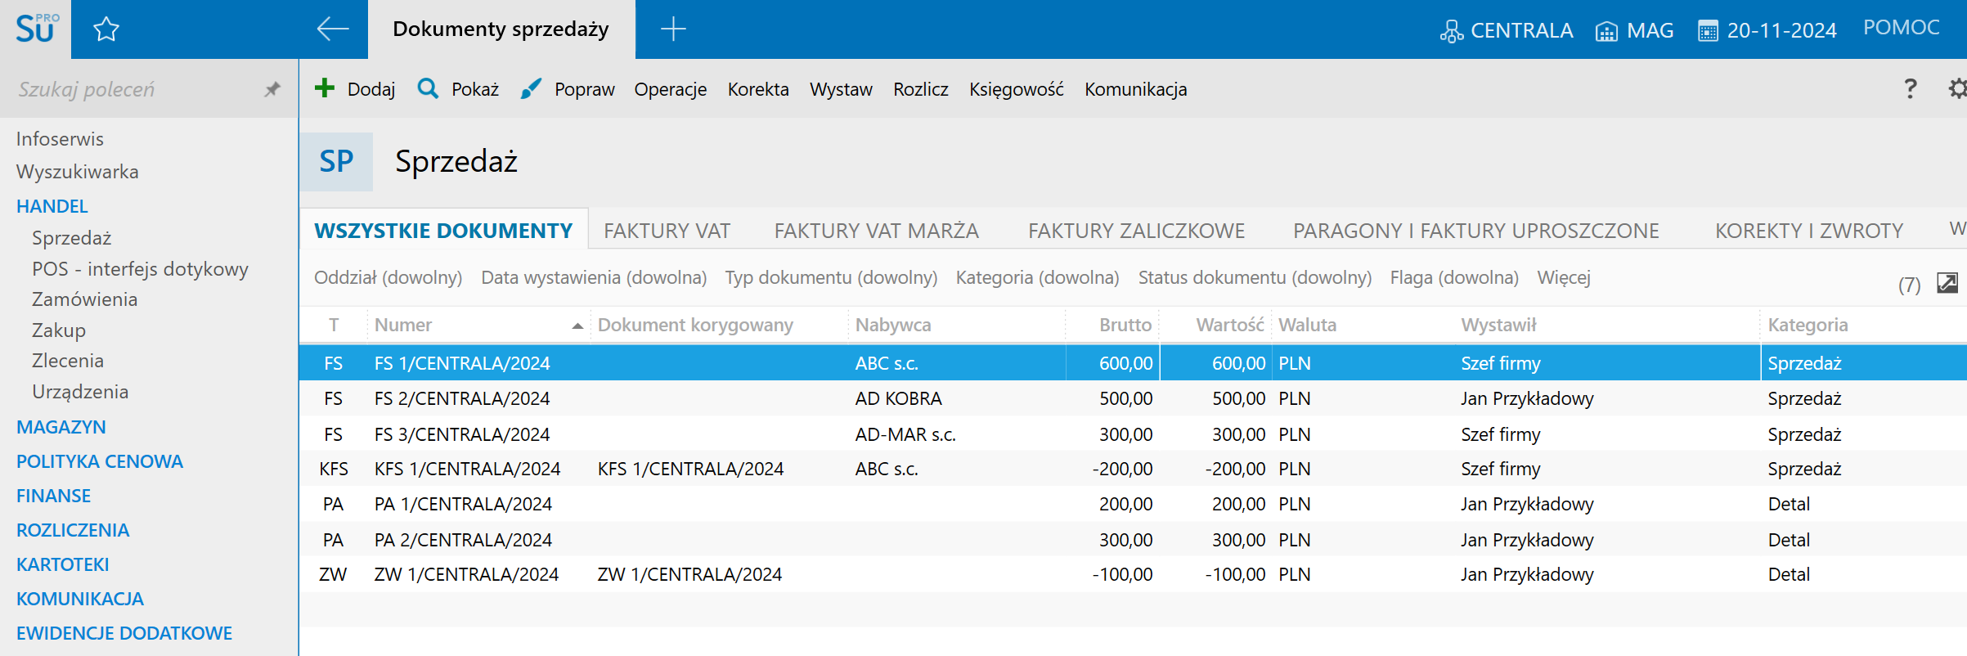Open the Operacje menu
Viewport: 1967px width, 656px height.
(670, 89)
